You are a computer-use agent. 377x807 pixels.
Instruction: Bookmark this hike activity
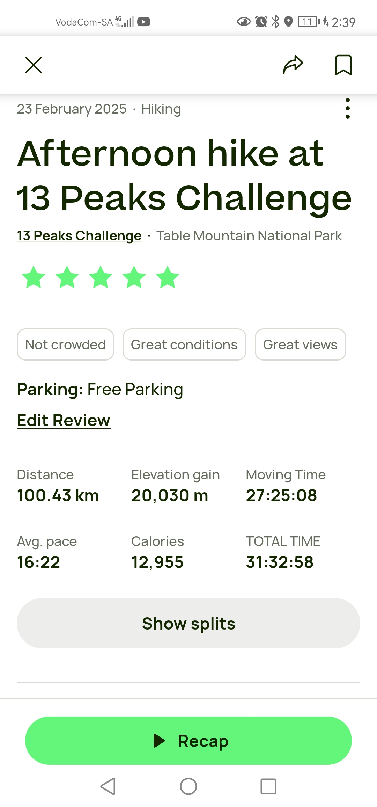343,65
